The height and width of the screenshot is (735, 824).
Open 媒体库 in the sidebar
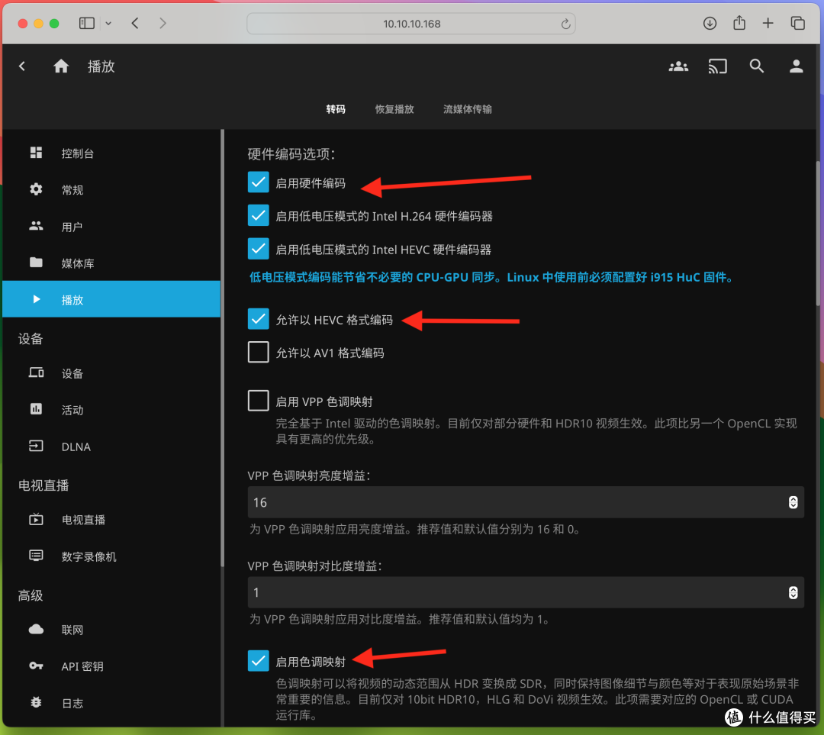(x=111, y=263)
